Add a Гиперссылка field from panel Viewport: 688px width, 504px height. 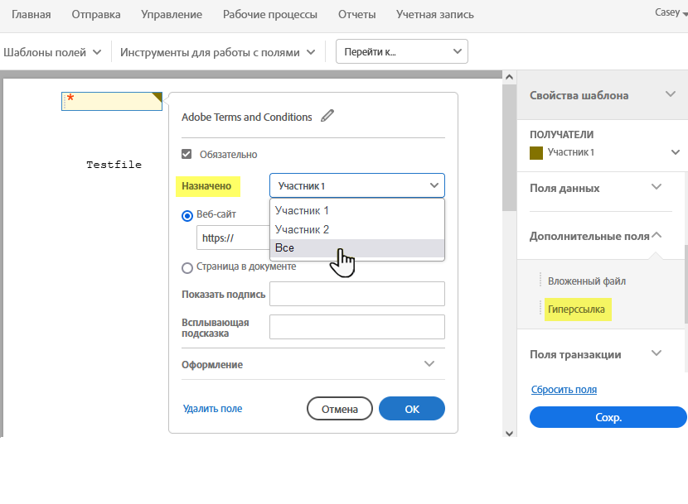pos(576,310)
